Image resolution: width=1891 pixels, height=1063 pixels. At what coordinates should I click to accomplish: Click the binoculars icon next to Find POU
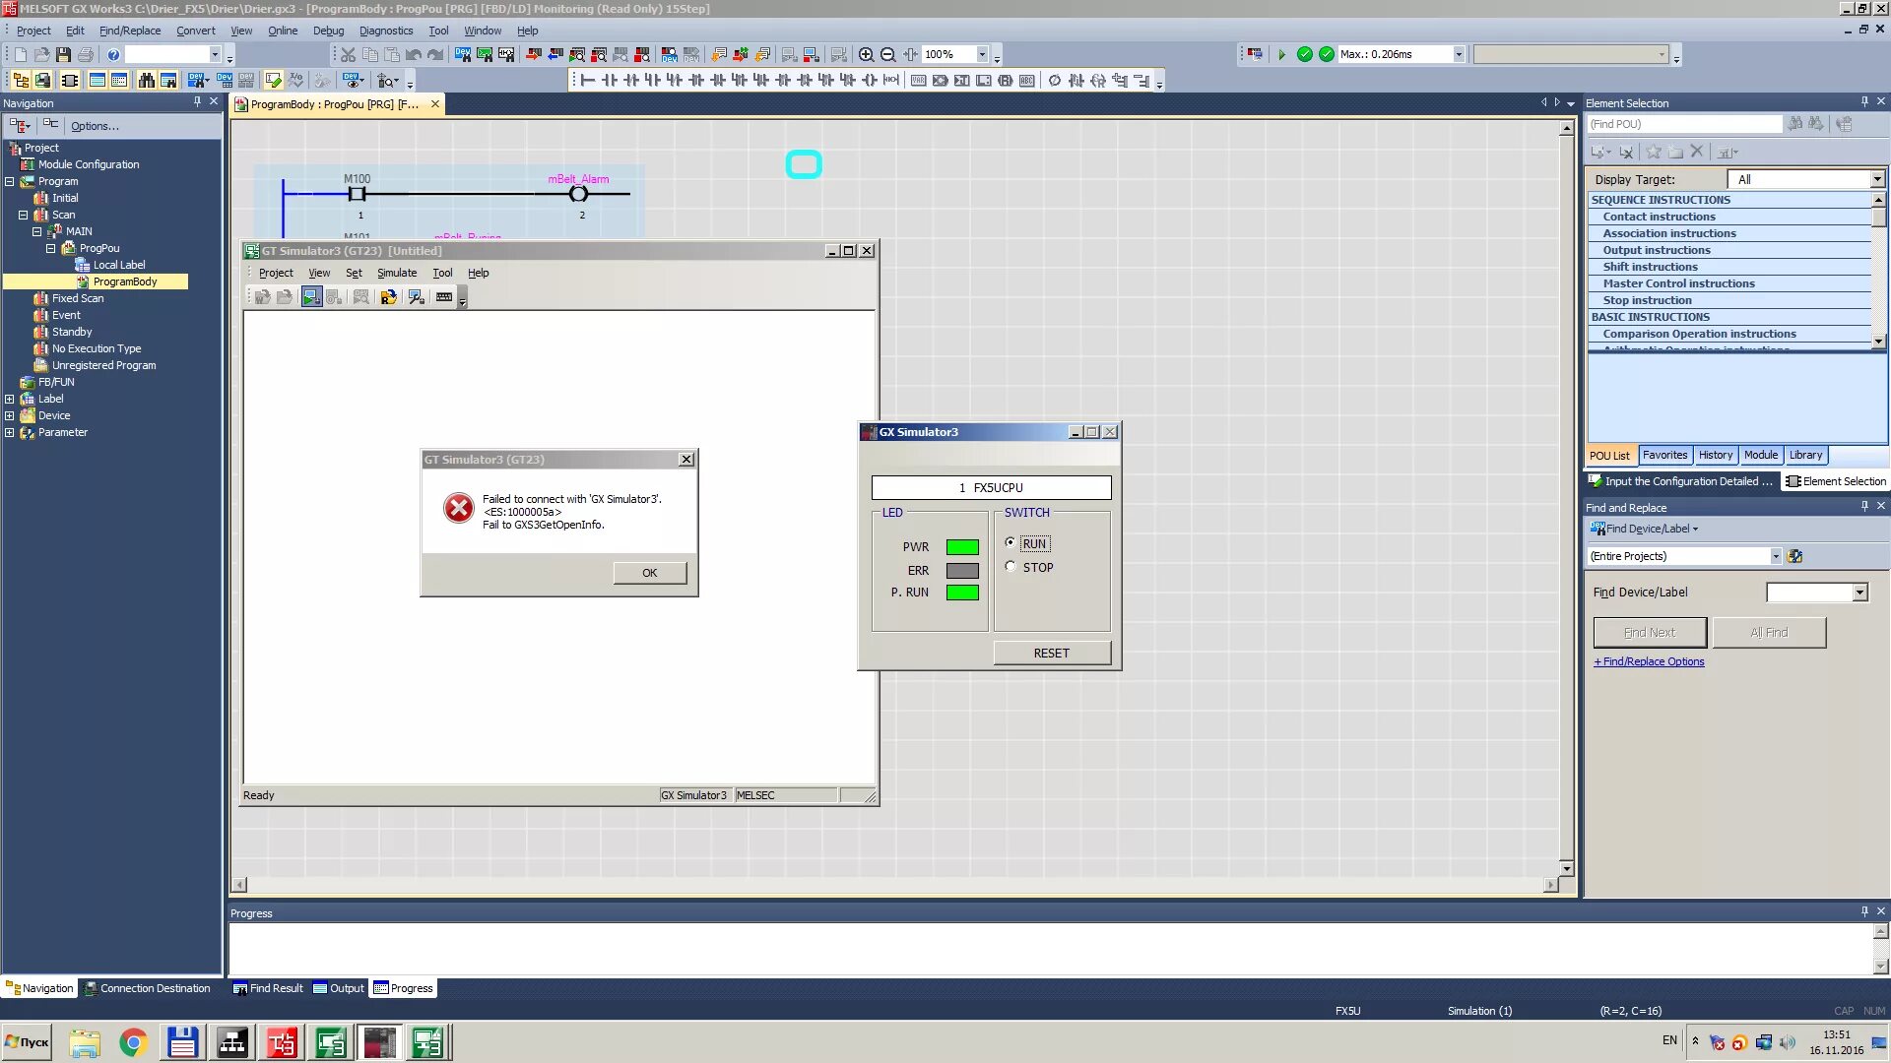[1795, 124]
